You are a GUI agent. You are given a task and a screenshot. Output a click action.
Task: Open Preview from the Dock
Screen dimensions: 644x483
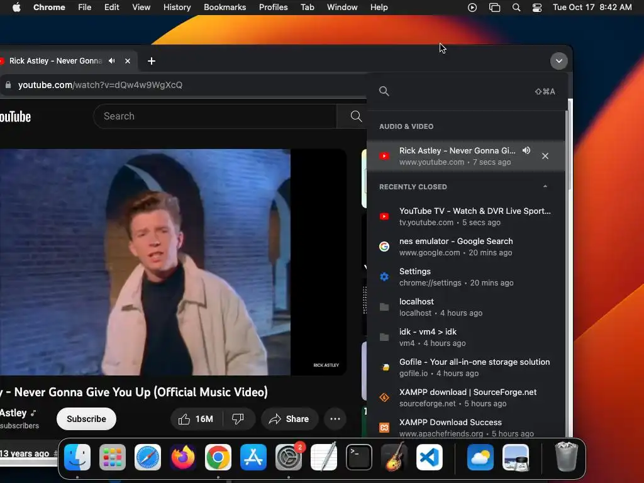coord(516,457)
